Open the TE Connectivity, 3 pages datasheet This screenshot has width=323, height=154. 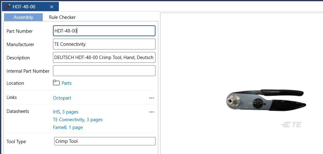78,119
